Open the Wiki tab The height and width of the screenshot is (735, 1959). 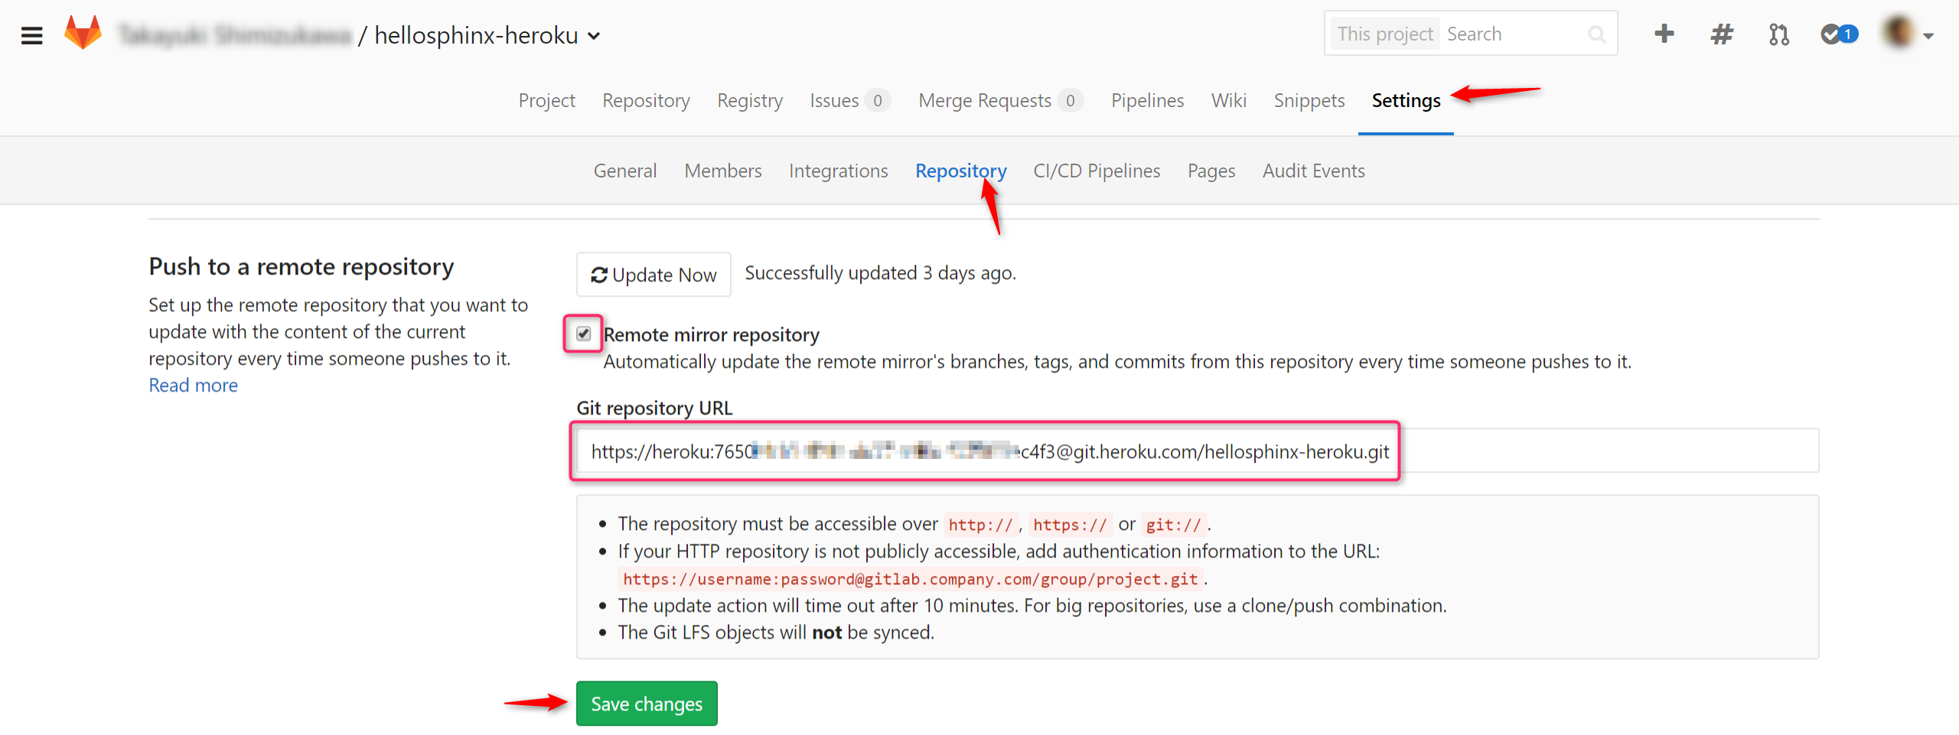[1228, 101]
